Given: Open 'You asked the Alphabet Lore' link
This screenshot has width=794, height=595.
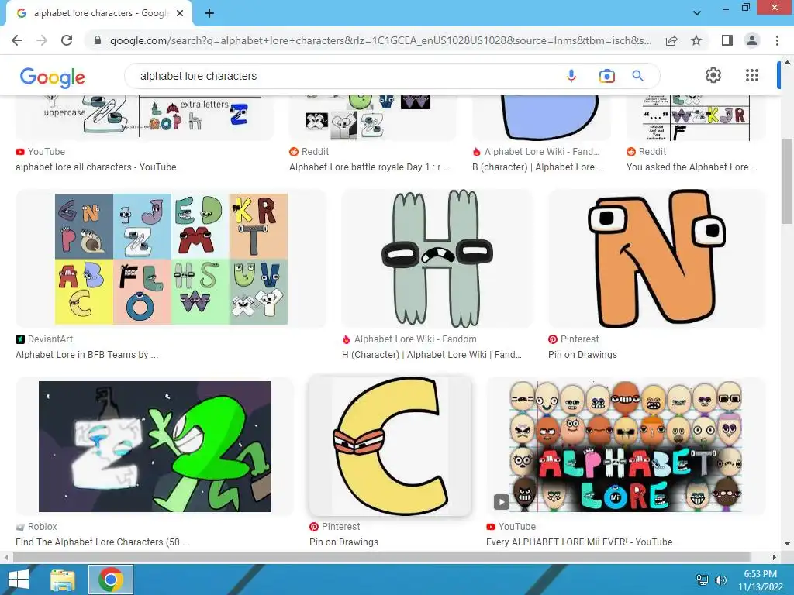Looking at the screenshot, I should click(692, 167).
